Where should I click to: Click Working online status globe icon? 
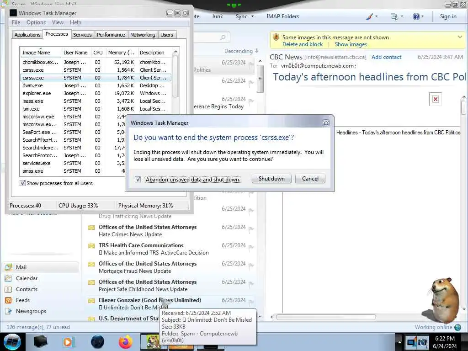pyautogui.click(x=457, y=327)
